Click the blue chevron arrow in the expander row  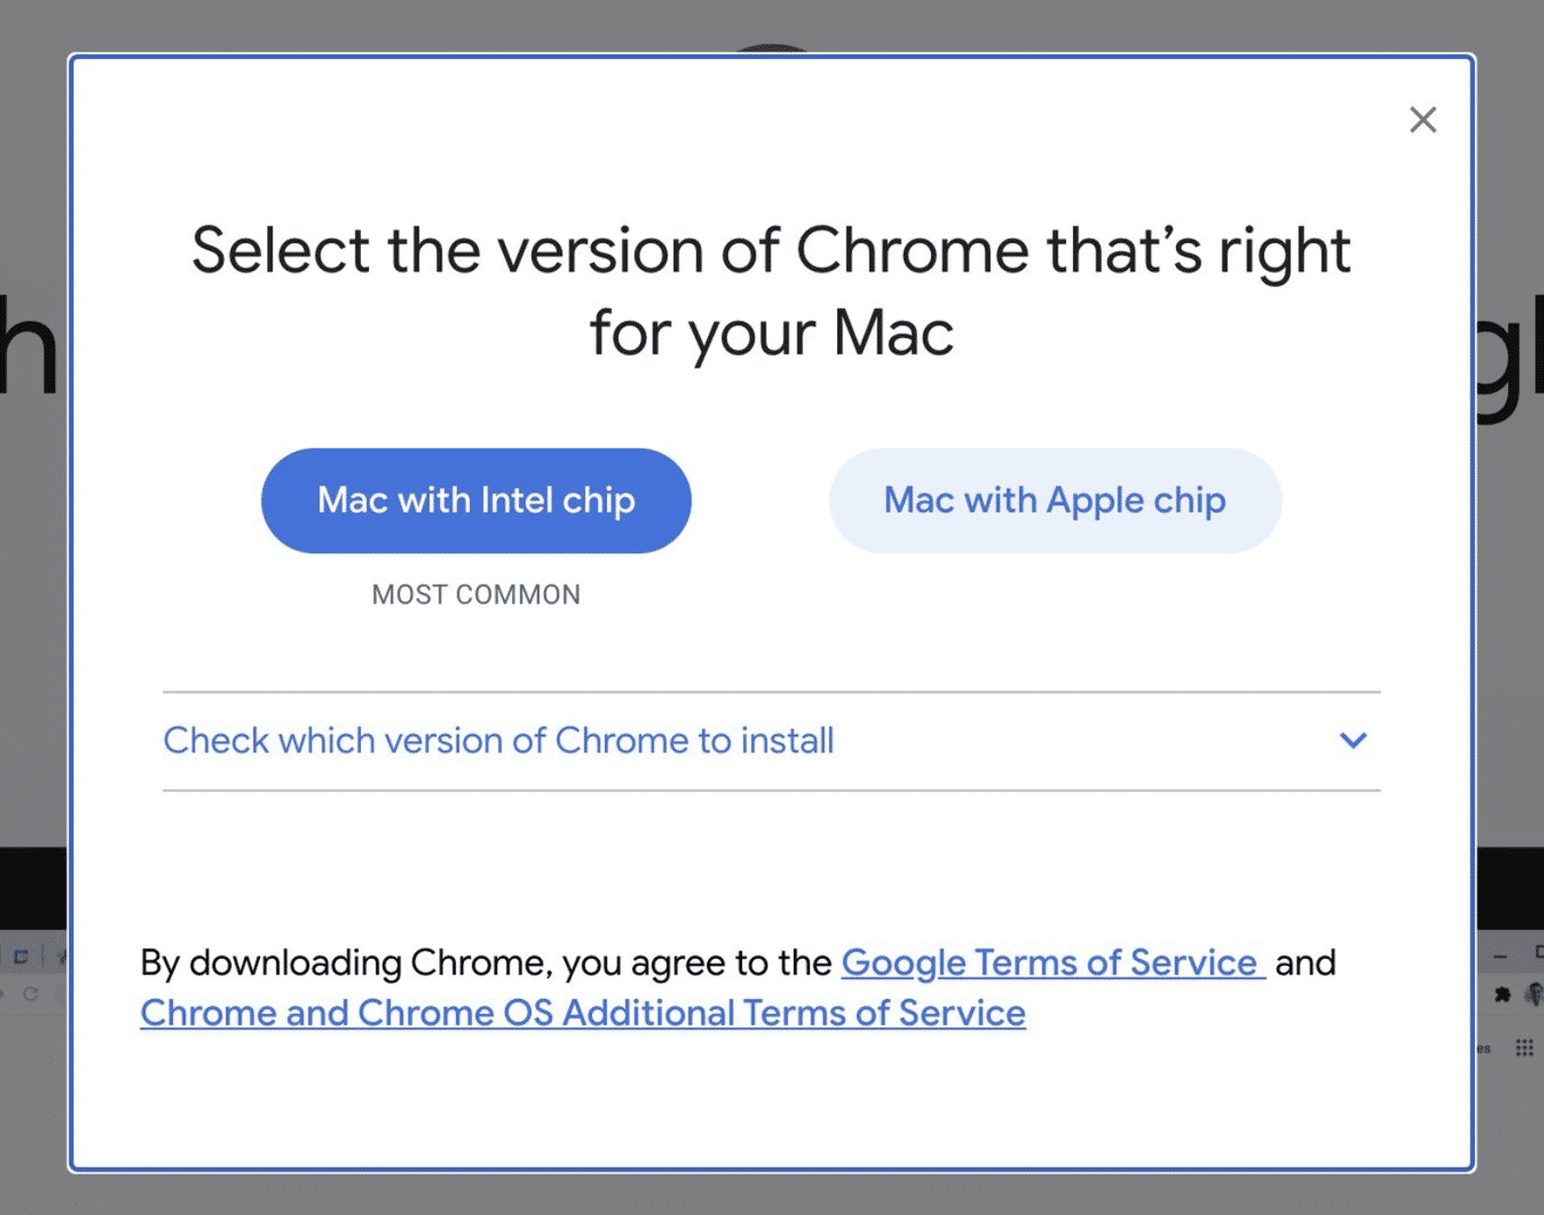click(x=1353, y=741)
